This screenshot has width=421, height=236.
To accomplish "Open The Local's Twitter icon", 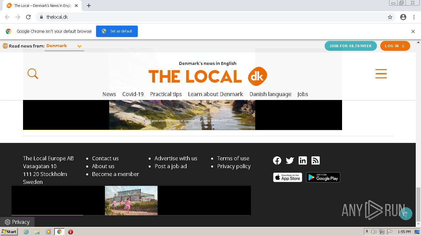I will tap(290, 160).
